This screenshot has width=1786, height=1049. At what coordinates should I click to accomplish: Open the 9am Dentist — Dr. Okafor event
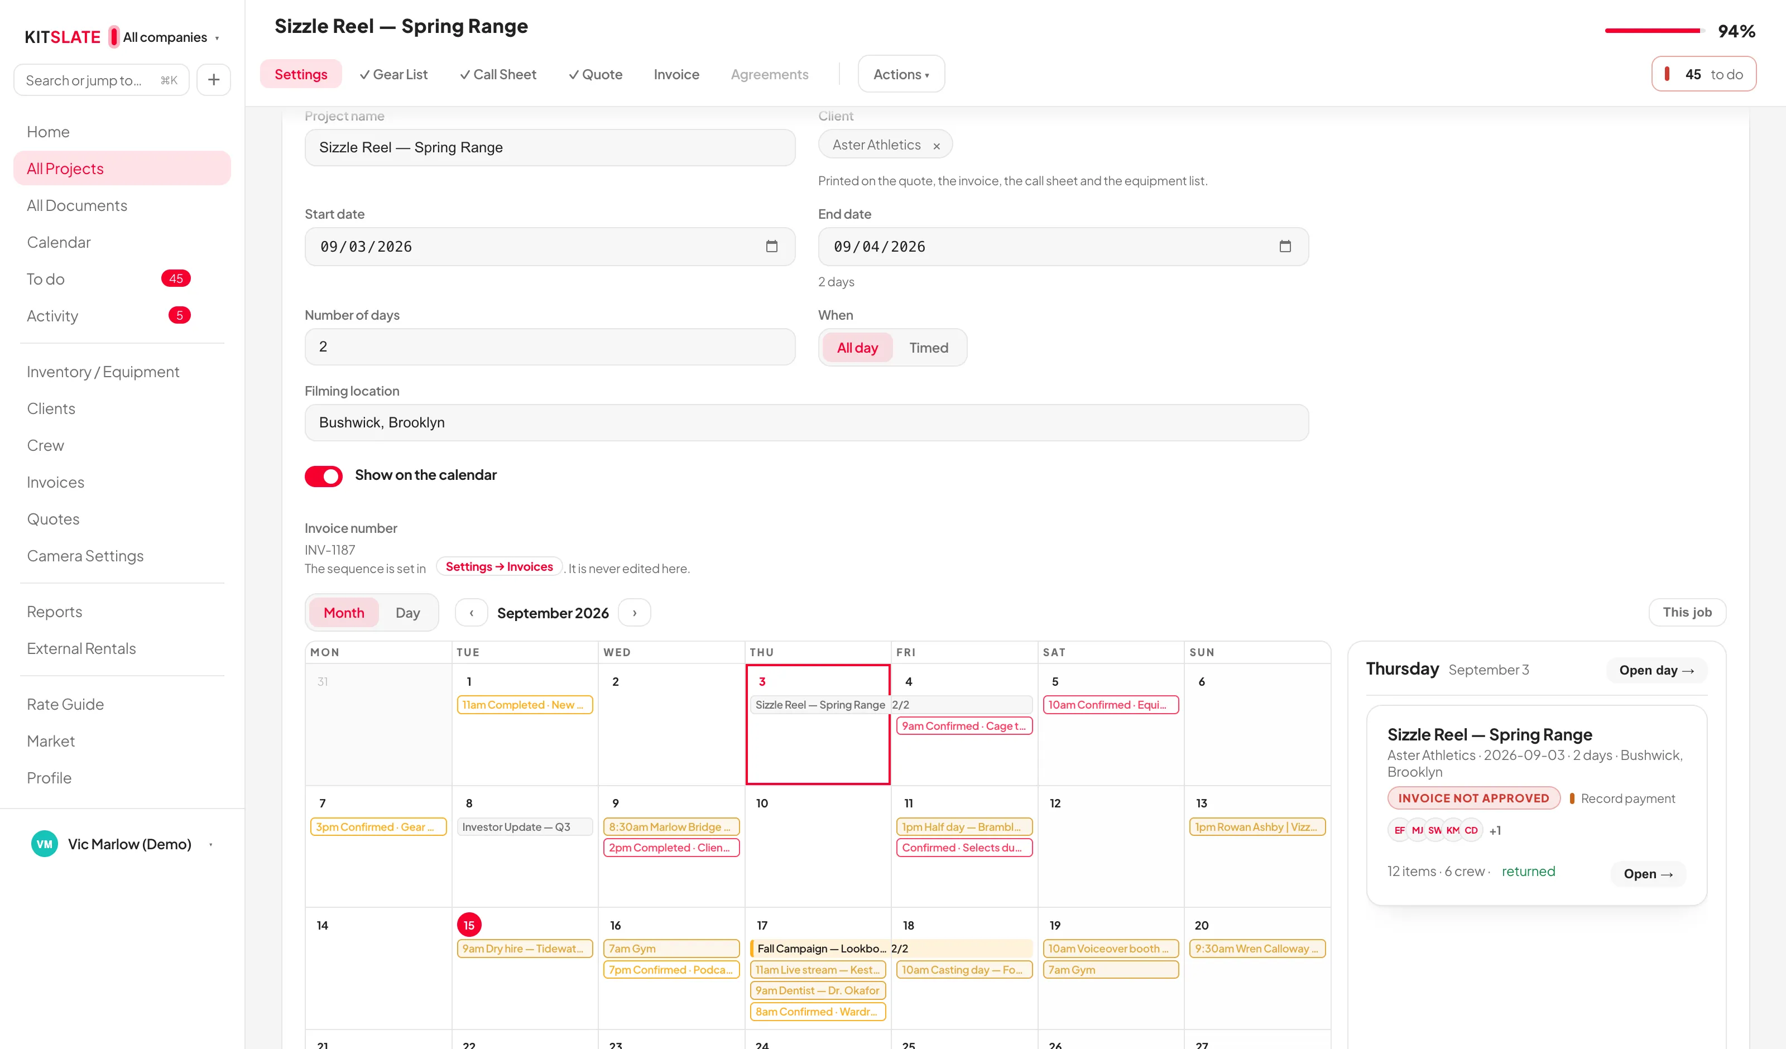click(818, 990)
